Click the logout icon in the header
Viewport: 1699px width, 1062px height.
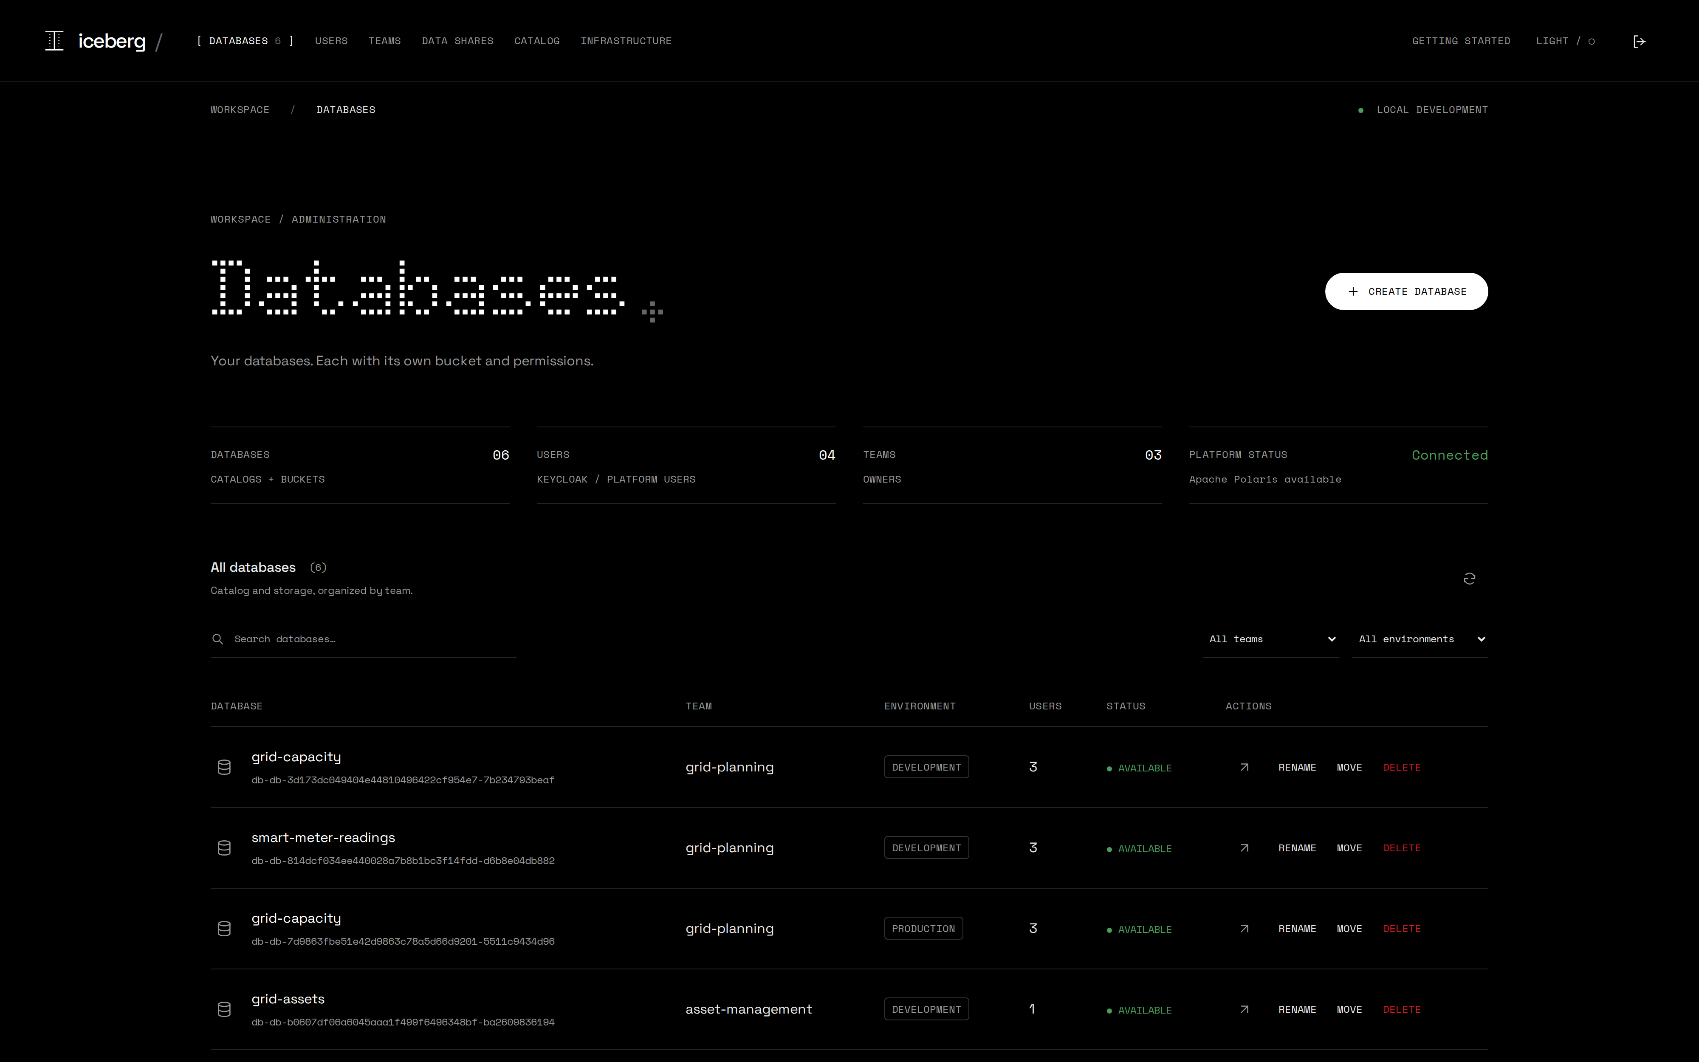[1640, 42]
